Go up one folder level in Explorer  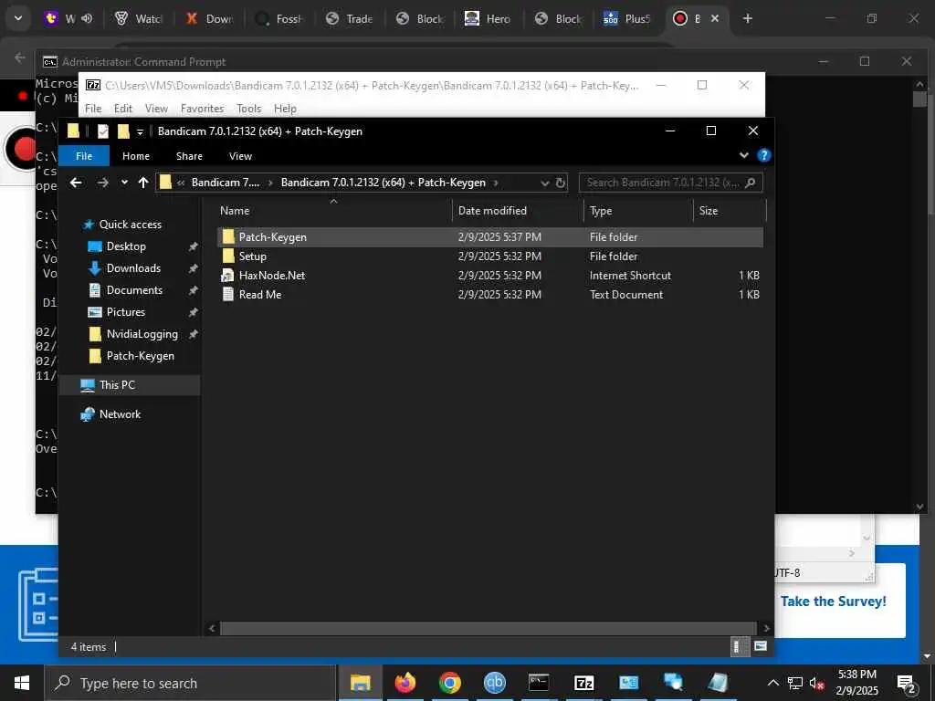(143, 183)
